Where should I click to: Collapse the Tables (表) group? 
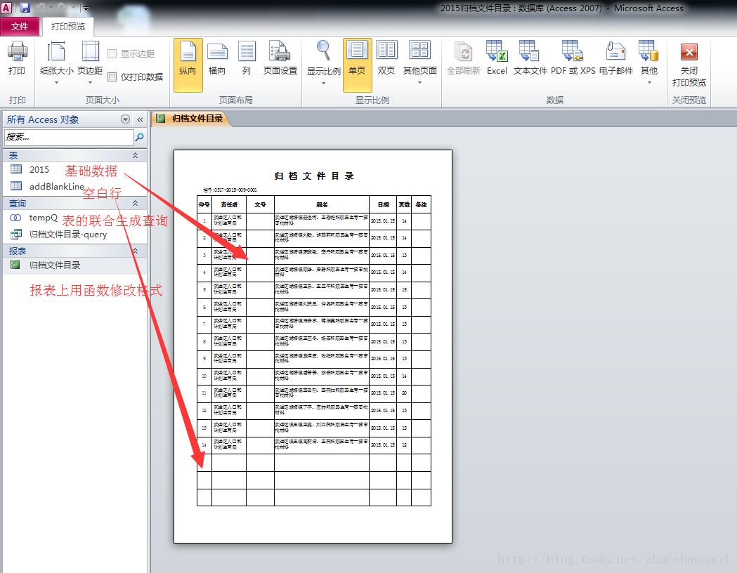pyautogui.click(x=135, y=156)
